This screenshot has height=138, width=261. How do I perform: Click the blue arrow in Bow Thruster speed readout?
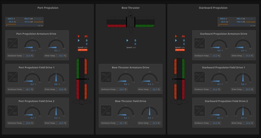pyautogui.click(x=127, y=41)
